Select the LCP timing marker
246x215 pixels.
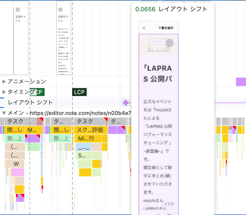[x=79, y=92]
